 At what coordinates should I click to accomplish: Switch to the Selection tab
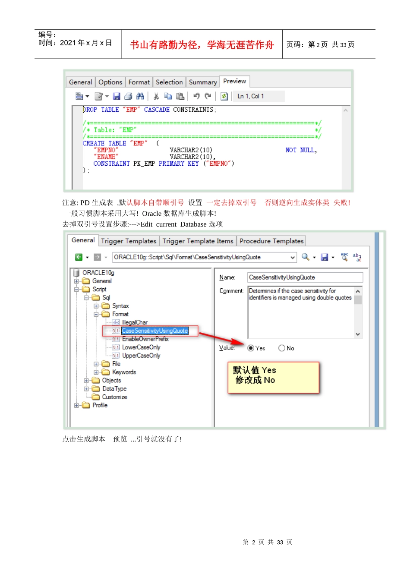169,82
